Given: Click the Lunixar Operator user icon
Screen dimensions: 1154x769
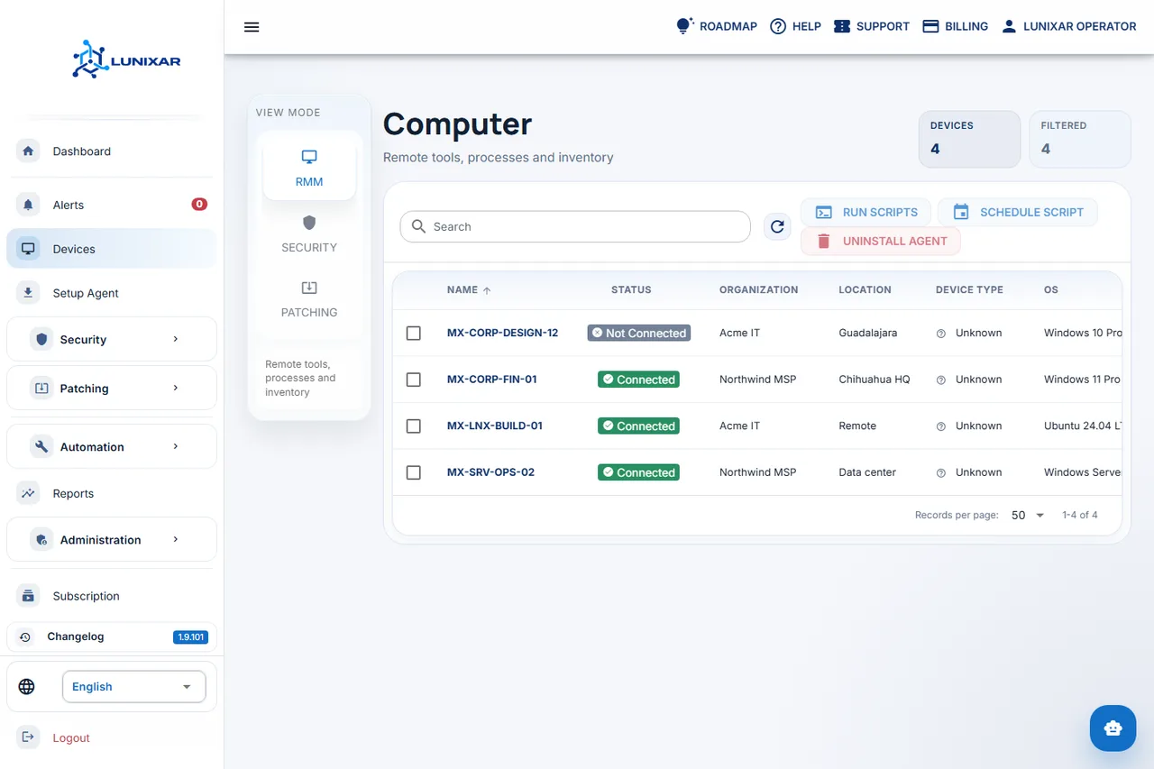Looking at the screenshot, I should click(x=1010, y=26).
